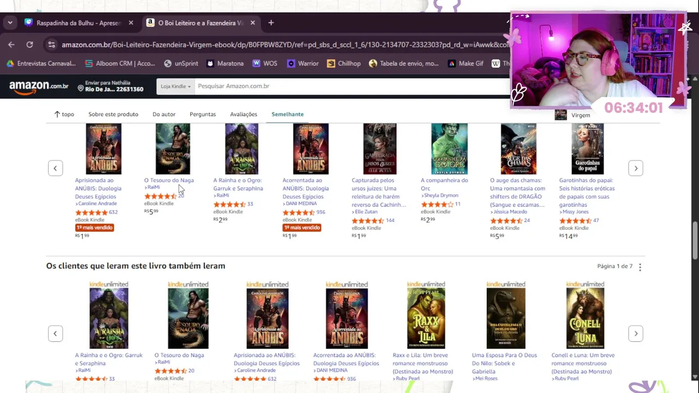Viewport: 699px width, 393px height.
Task: View 47 ratings of Garotinhas do papai
Action: (x=596, y=221)
